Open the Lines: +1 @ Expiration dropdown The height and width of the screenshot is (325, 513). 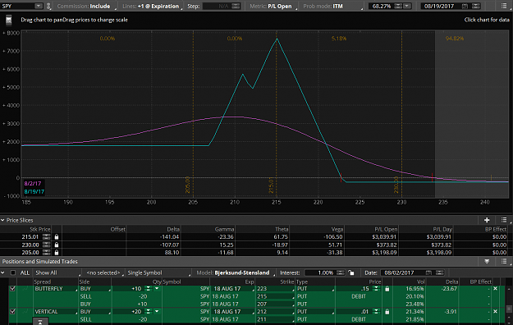[152, 6]
